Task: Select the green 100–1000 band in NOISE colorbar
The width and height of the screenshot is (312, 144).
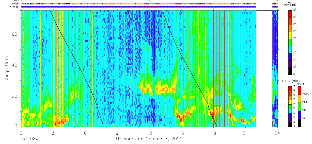Action: tap(299, 106)
